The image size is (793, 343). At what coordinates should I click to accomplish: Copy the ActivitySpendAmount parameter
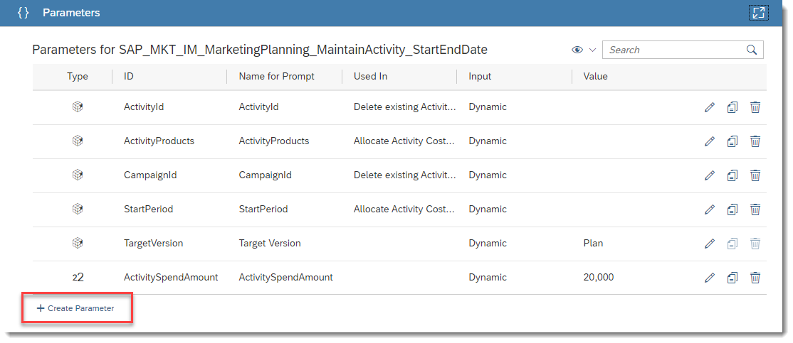(x=732, y=278)
